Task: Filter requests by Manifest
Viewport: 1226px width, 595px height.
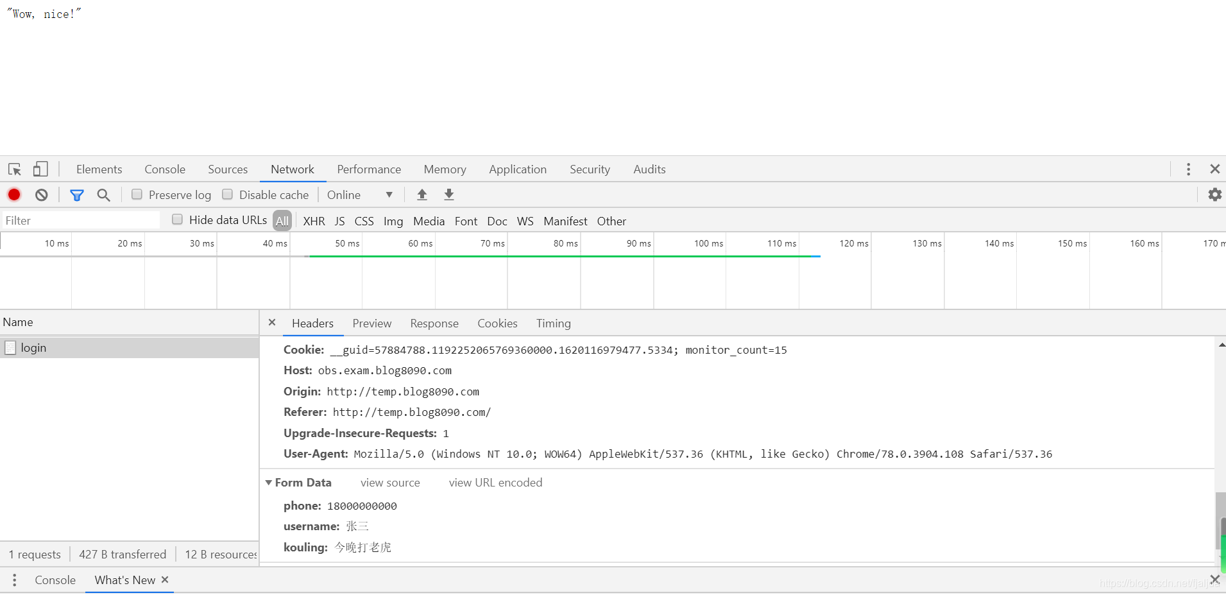Action: point(565,221)
